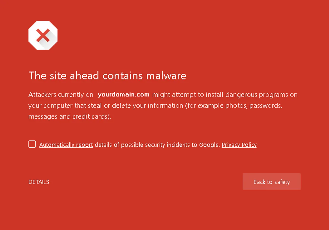
Task: Click the bold yourdomain.com text
Action: [x=123, y=95]
